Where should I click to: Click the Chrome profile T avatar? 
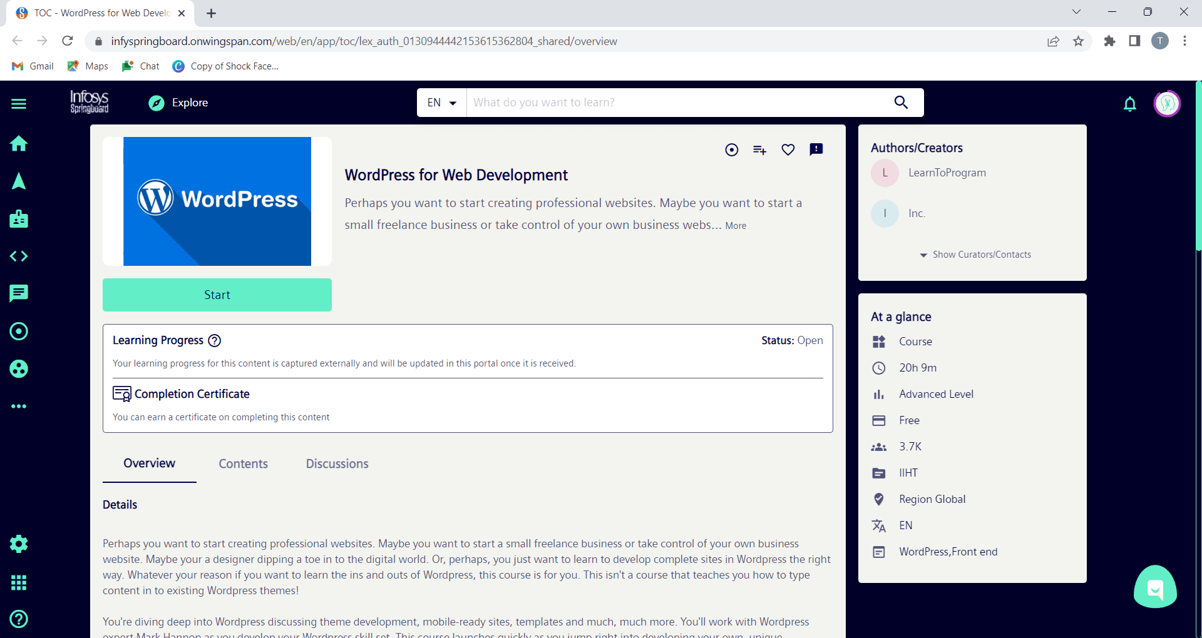[x=1159, y=41]
